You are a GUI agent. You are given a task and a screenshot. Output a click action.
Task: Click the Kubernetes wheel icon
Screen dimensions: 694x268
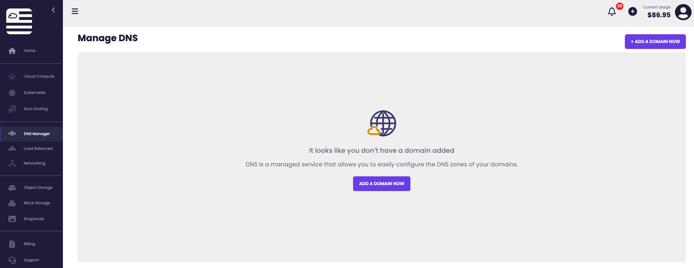point(12,93)
